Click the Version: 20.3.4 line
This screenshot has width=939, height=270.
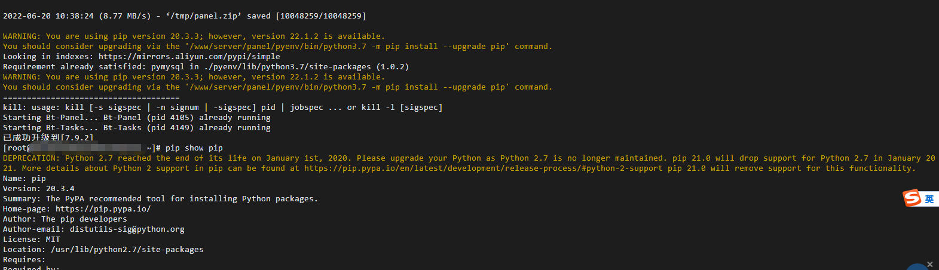point(39,189)
